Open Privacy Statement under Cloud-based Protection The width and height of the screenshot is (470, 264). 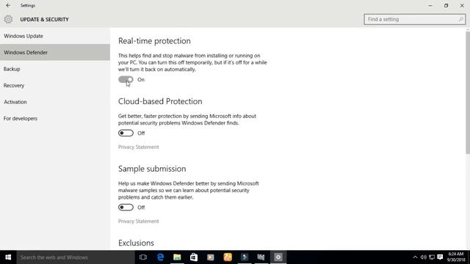coord(139,147)
